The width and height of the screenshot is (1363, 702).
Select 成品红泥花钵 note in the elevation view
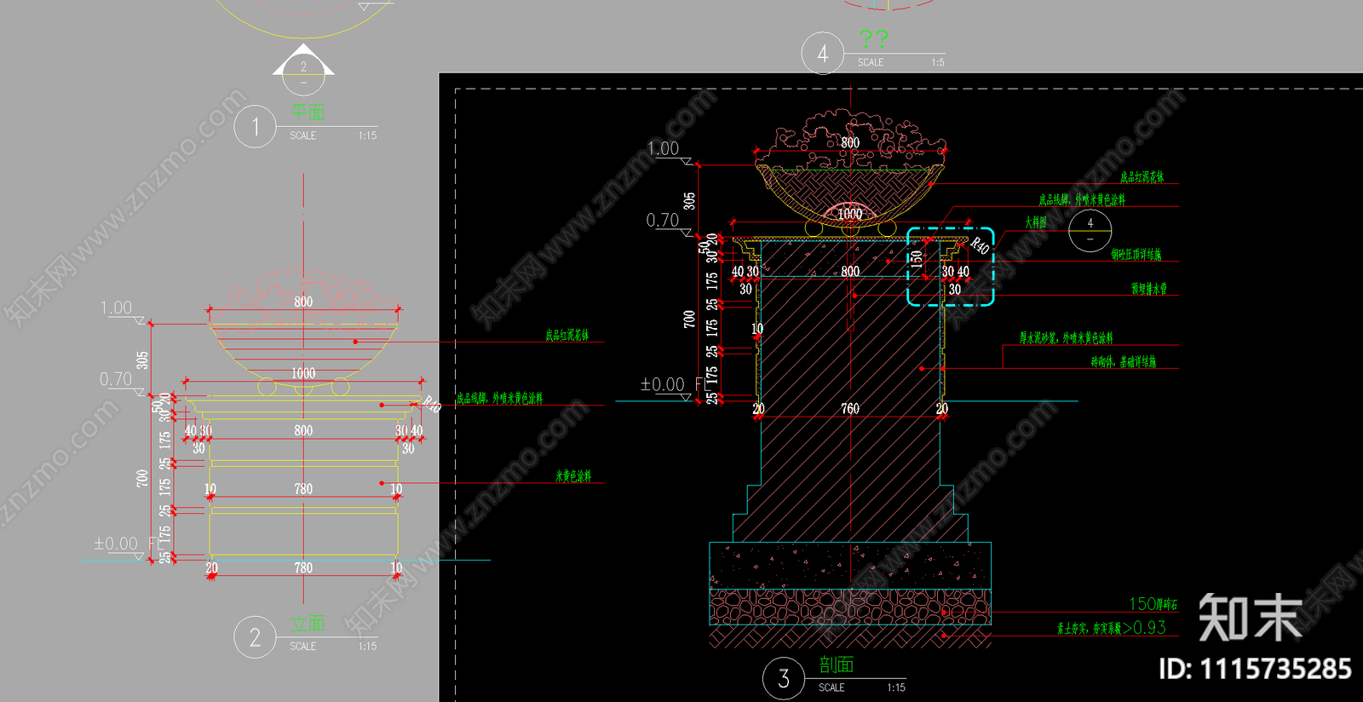click(567, 336)
